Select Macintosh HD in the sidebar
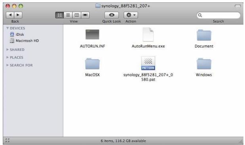Viewport: 245px width, 145px height. (24, 41)
